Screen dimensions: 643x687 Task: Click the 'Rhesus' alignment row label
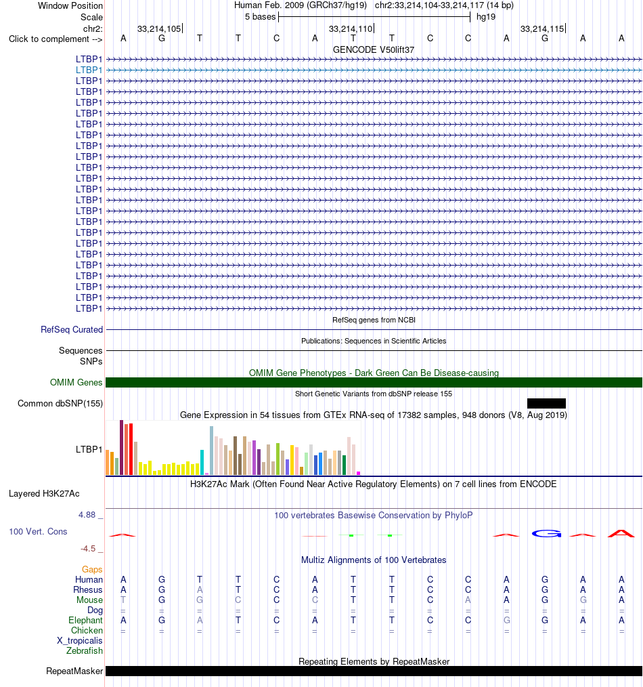[88, 589]
